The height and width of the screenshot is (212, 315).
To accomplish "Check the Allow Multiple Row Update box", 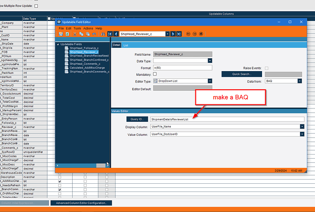I will click(37, 6).
